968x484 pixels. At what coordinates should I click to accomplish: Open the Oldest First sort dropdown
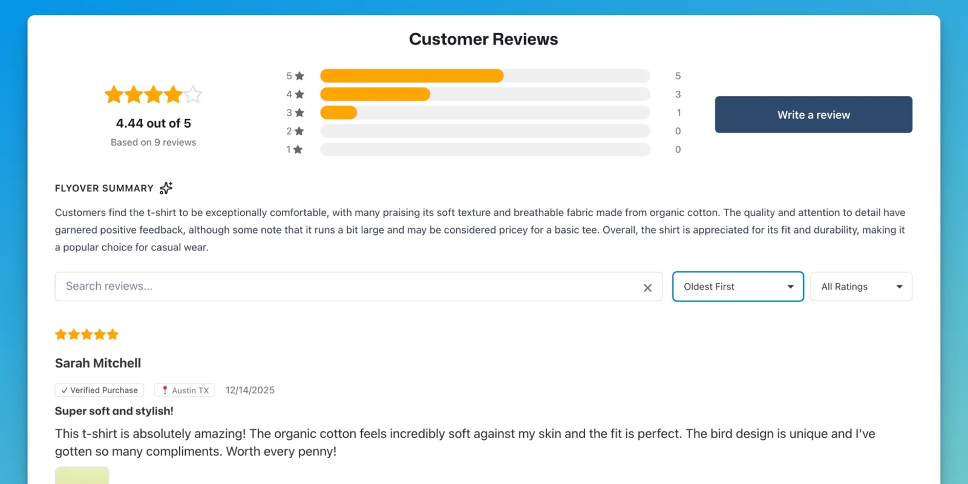click(737, 286)
